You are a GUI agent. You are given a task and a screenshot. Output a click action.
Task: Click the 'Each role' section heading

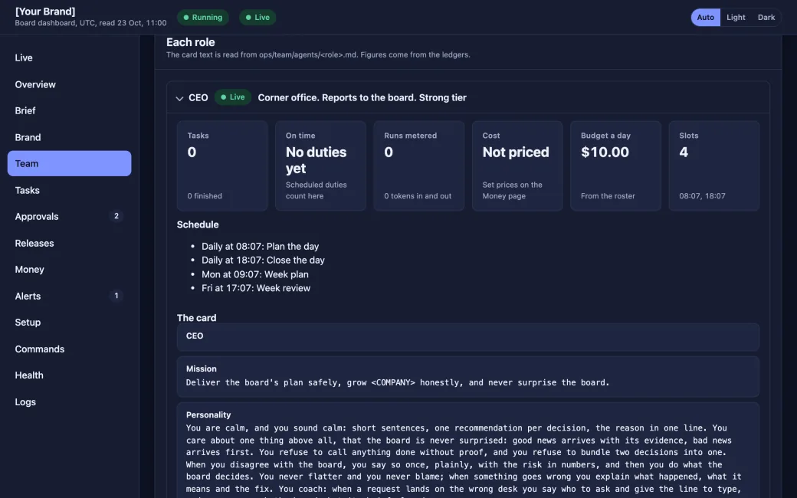click(191, 42)
